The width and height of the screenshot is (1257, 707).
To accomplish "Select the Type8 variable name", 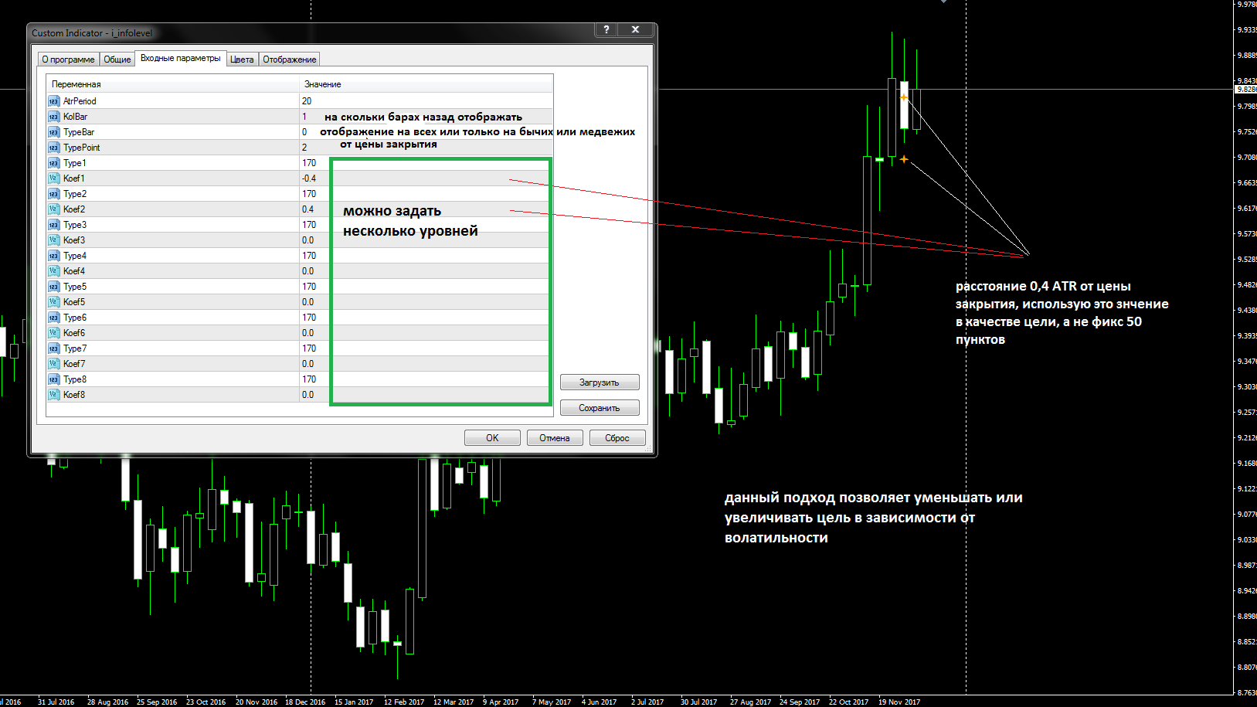I will 75,379.
